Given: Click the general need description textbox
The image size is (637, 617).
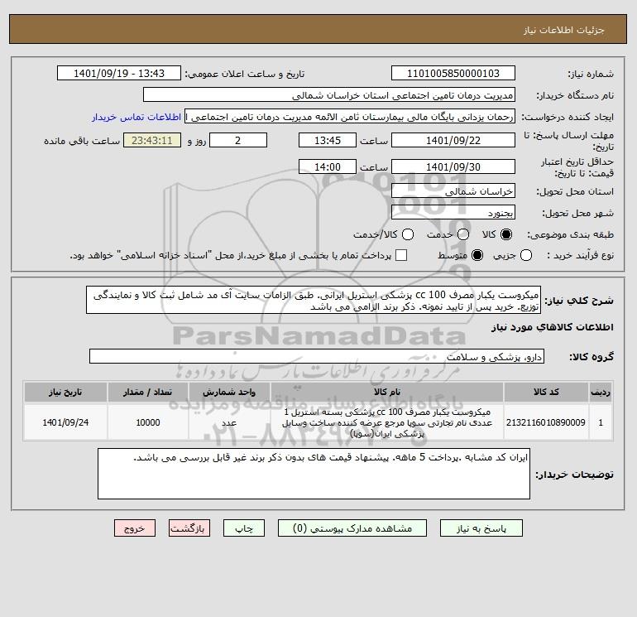Looking at the screenshot, I should point(314,300).
